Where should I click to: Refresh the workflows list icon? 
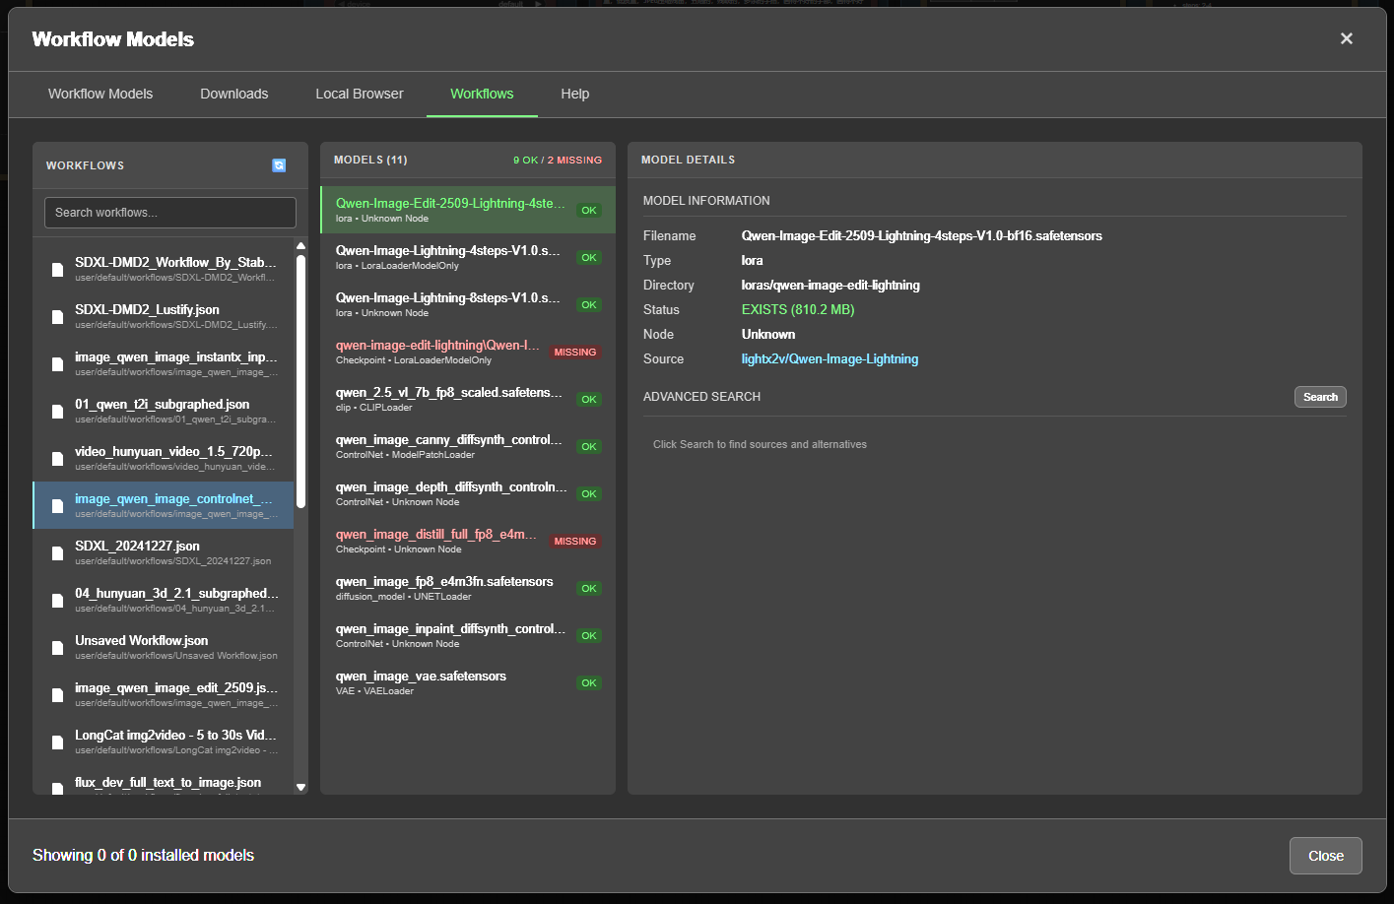click(279, 165)
